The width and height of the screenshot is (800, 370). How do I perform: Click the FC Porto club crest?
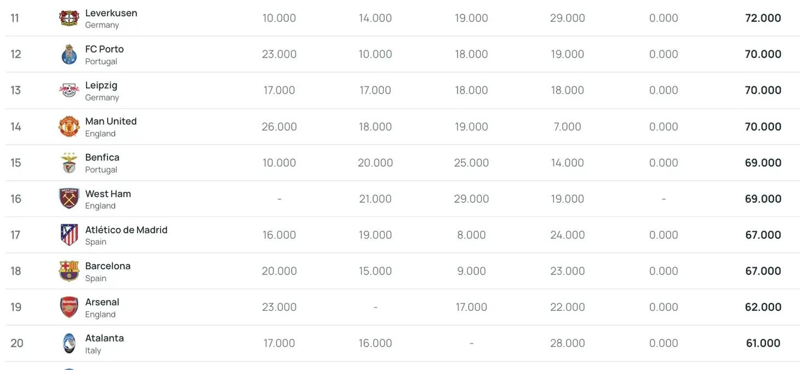[69, 54]
